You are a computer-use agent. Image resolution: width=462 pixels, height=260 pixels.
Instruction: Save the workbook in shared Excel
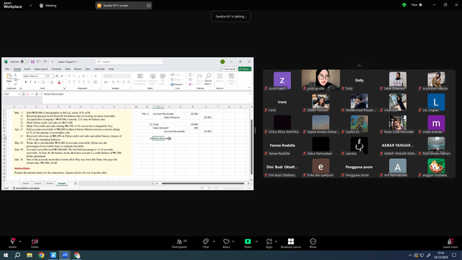pos(32,61)
